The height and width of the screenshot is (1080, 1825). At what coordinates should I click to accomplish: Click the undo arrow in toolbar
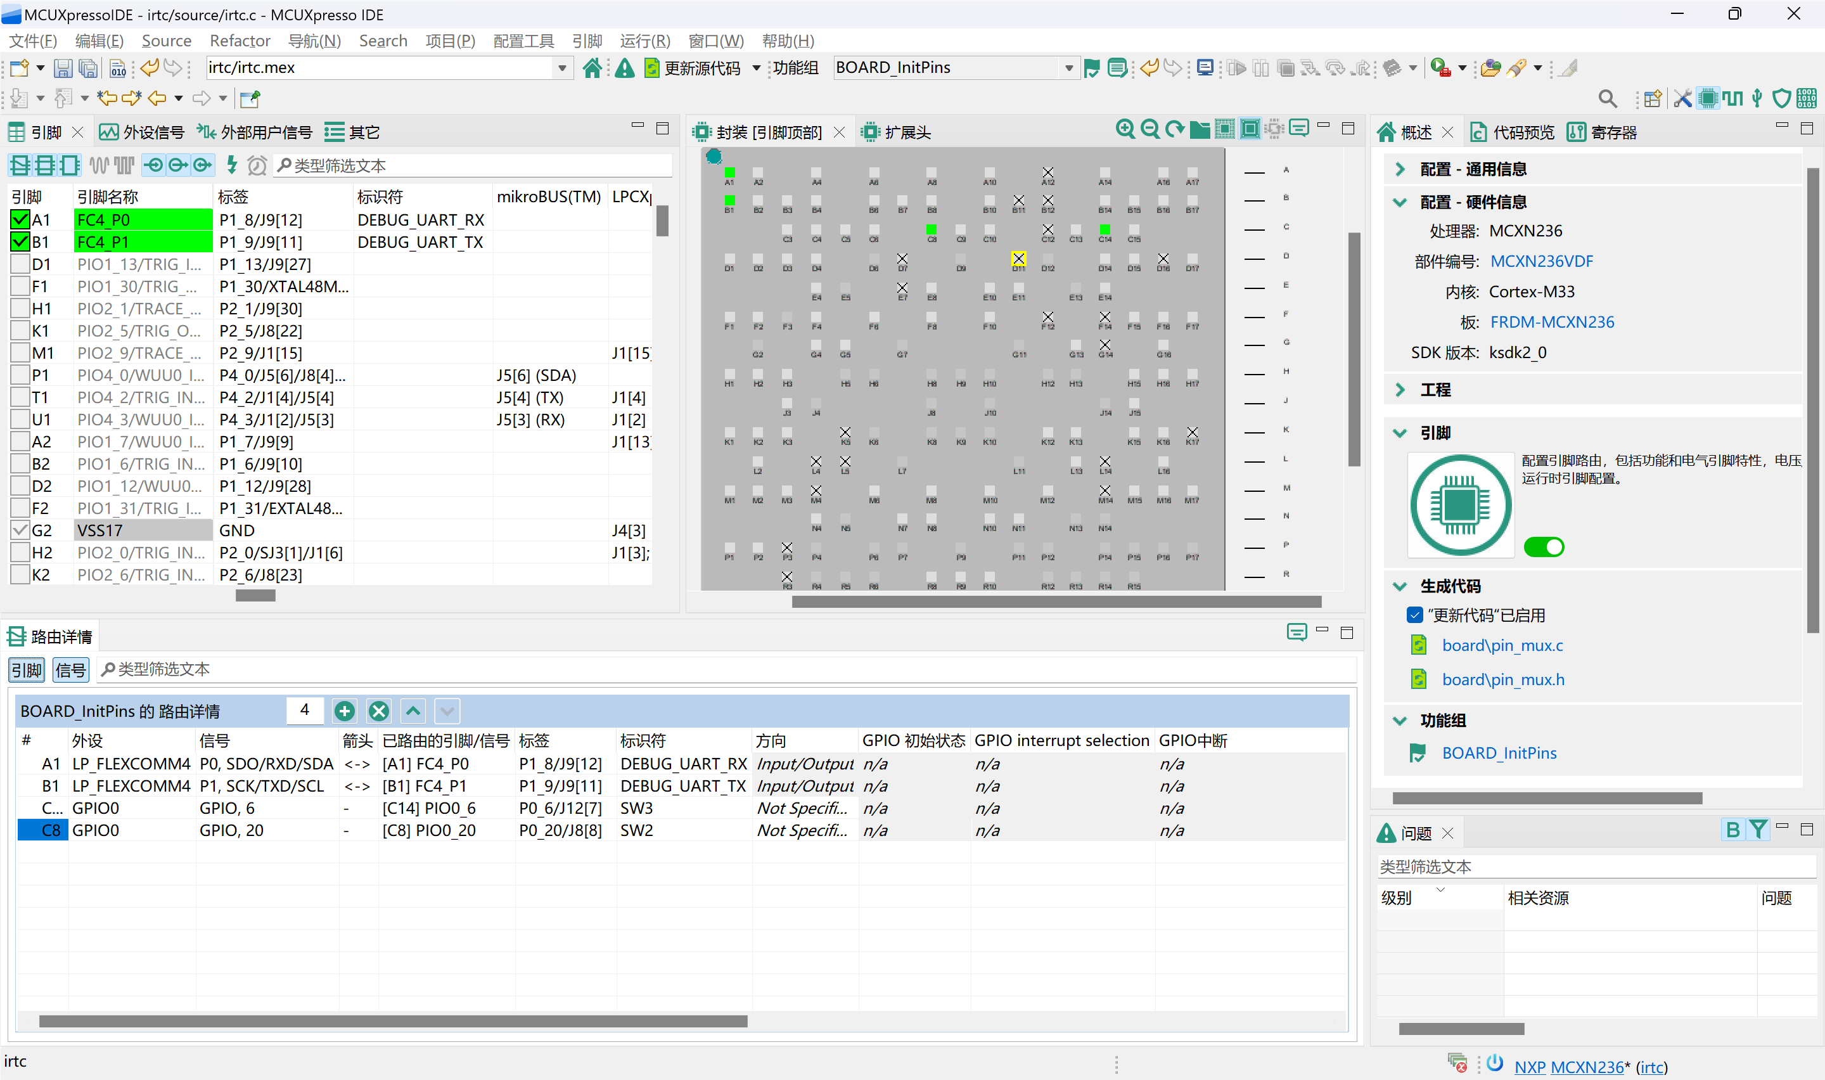150,68
